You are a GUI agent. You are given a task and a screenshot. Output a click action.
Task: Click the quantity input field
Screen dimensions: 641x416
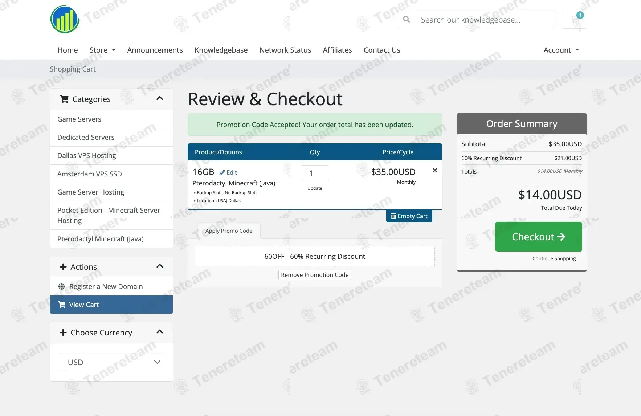[x=315, y=173]
